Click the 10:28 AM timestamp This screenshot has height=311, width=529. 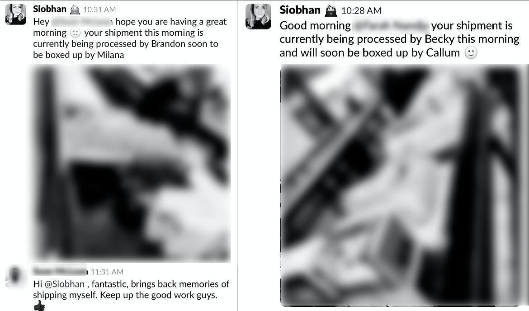(361, 11)
